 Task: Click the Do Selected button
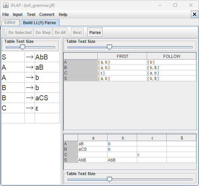coord(20,32)
